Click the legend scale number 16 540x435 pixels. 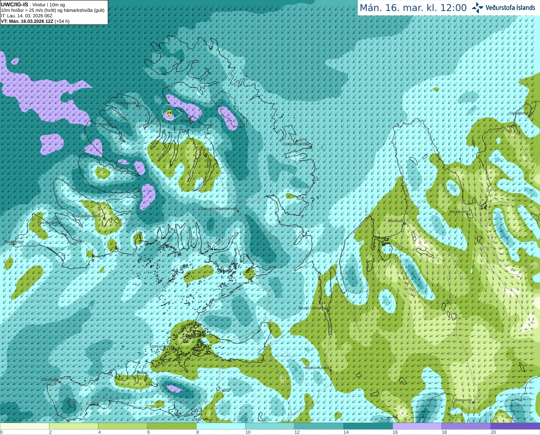[395, 432]
